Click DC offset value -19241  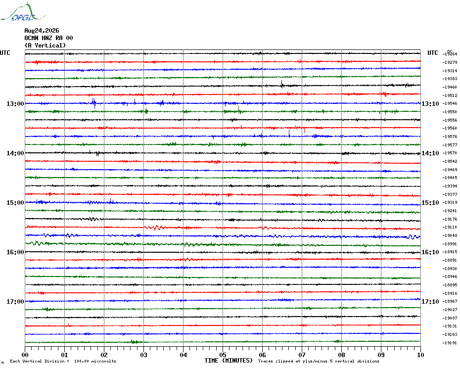coord(450,211)
